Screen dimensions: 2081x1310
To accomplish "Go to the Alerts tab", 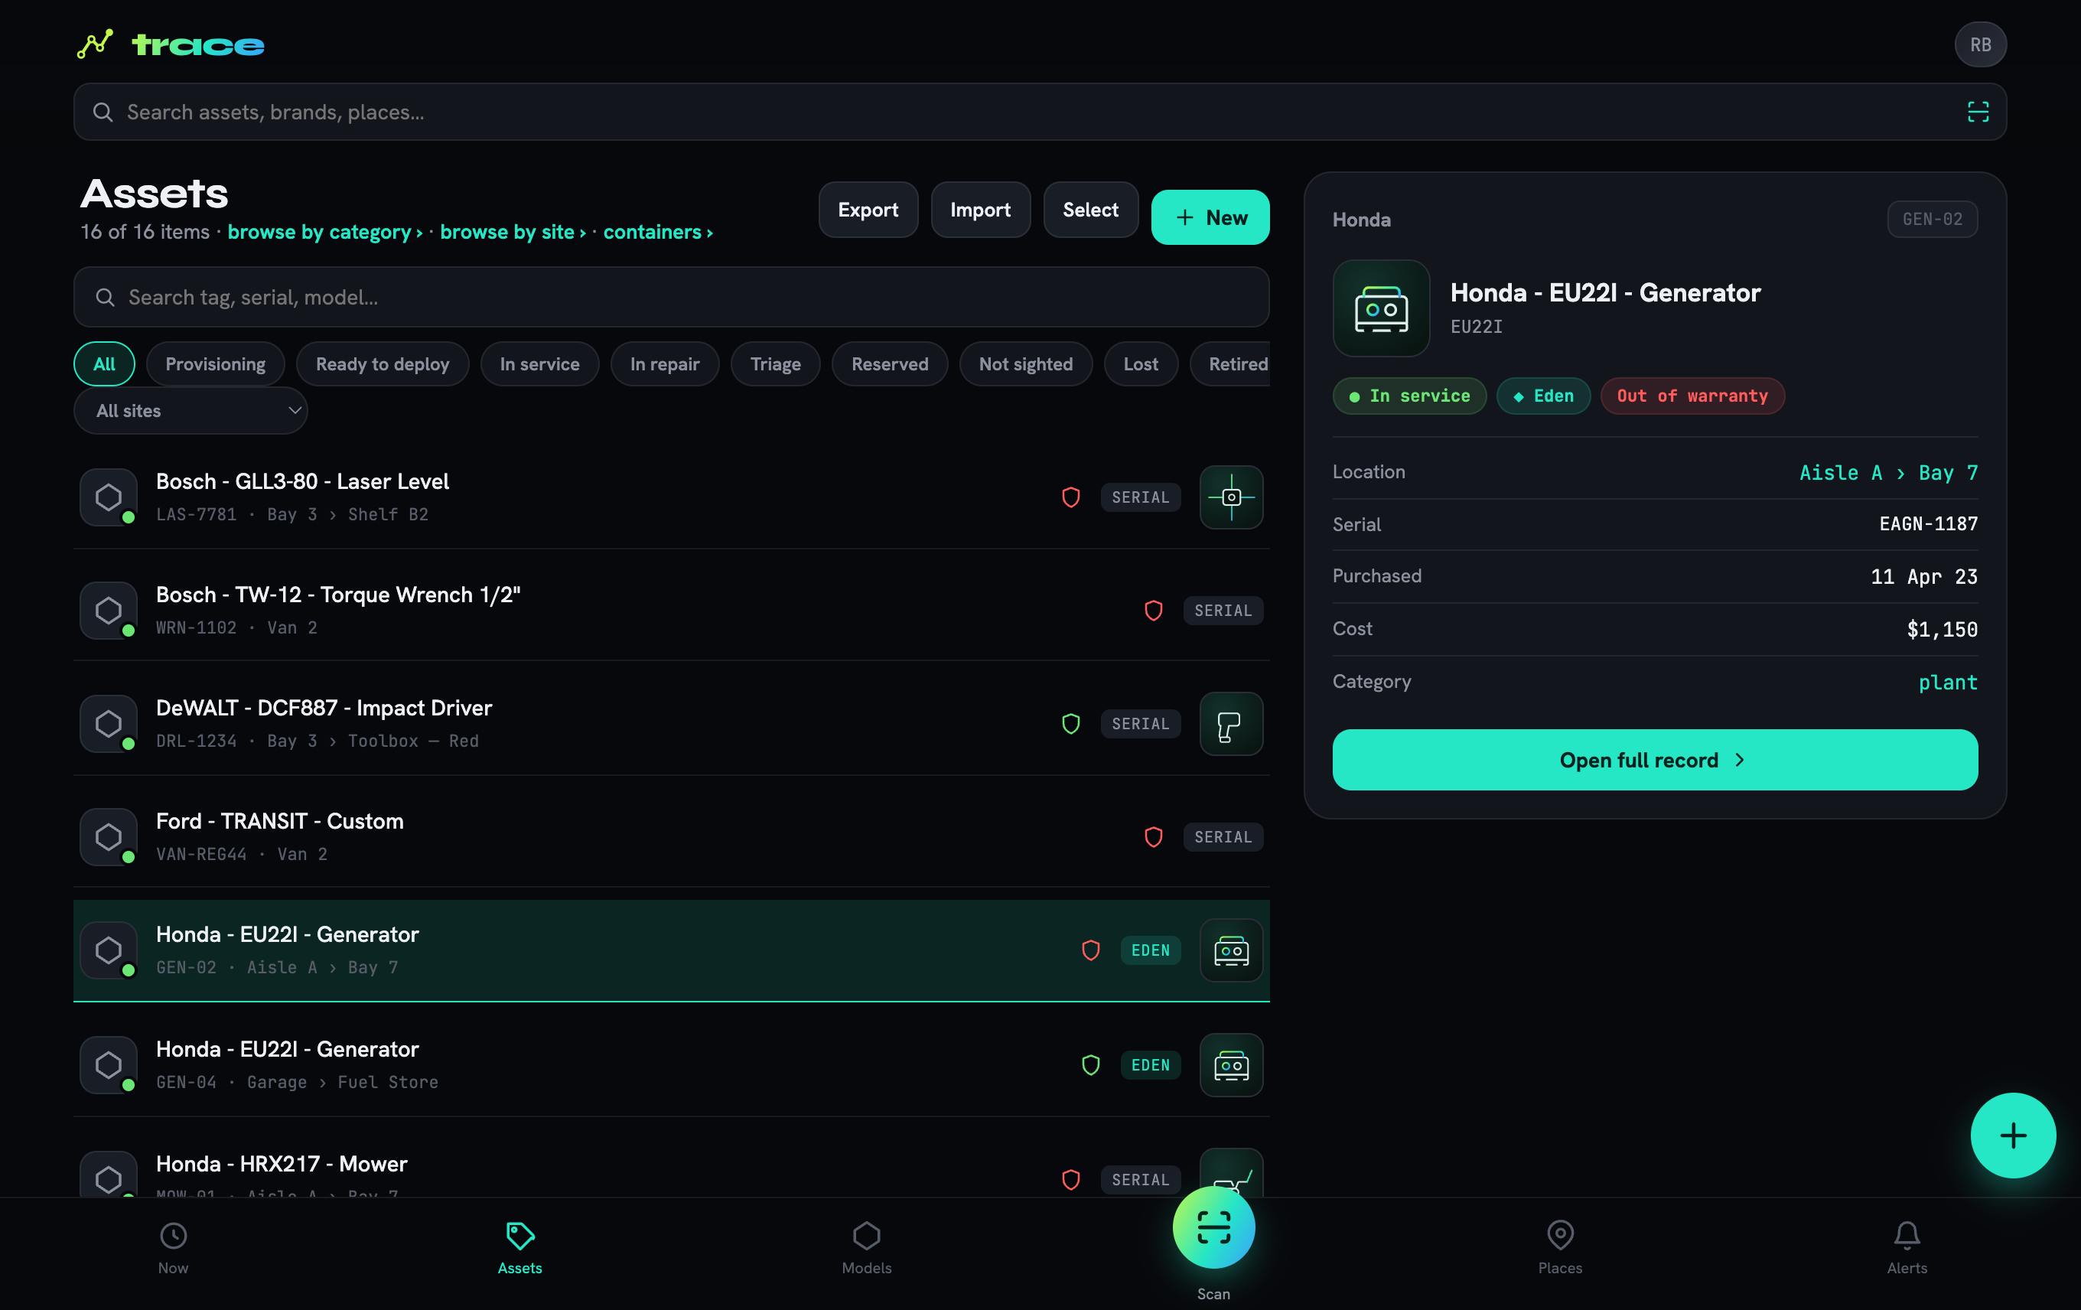I will pos(1907,1248).
